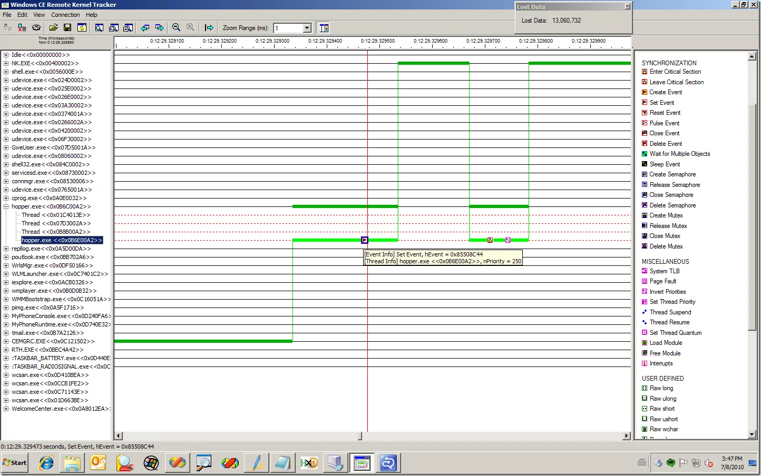761x476 pixels.
Task: Click the Page Fault legend icon
Action: click(645, 281)
